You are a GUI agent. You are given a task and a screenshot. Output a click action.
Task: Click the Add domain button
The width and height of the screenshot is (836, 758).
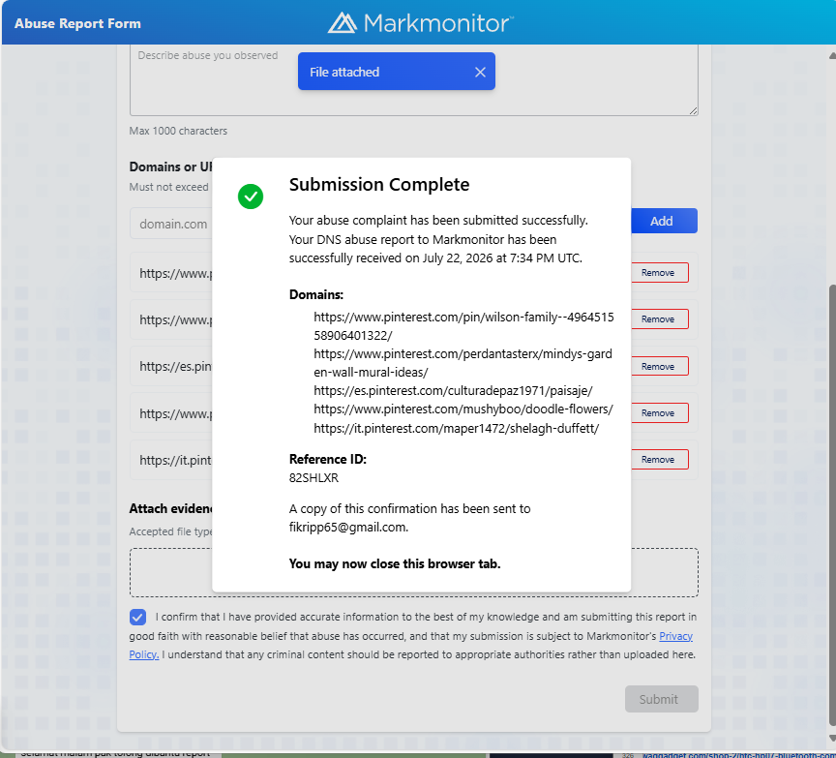664,221
